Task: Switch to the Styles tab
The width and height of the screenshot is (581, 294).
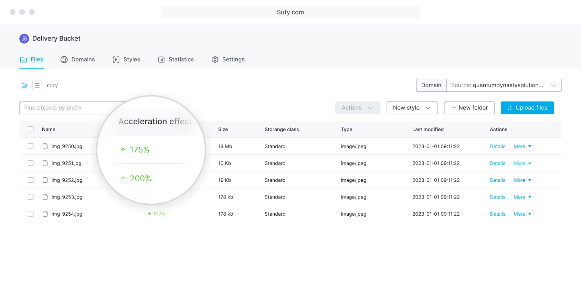Action: coord(126,59)
